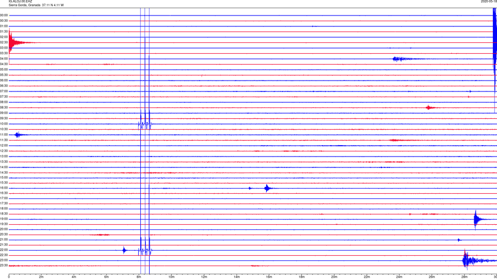Click the 24m axis label
Image resolution: width=497 pixels, height=279 pixels.
(399, 277)
